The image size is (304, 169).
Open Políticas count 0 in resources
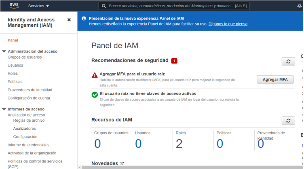coord(220,144)
